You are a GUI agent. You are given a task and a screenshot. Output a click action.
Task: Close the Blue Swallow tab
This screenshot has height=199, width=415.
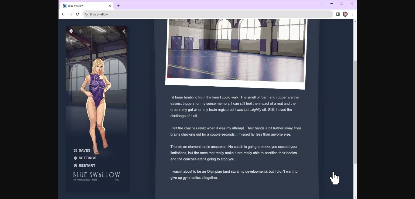click(110, 6)
